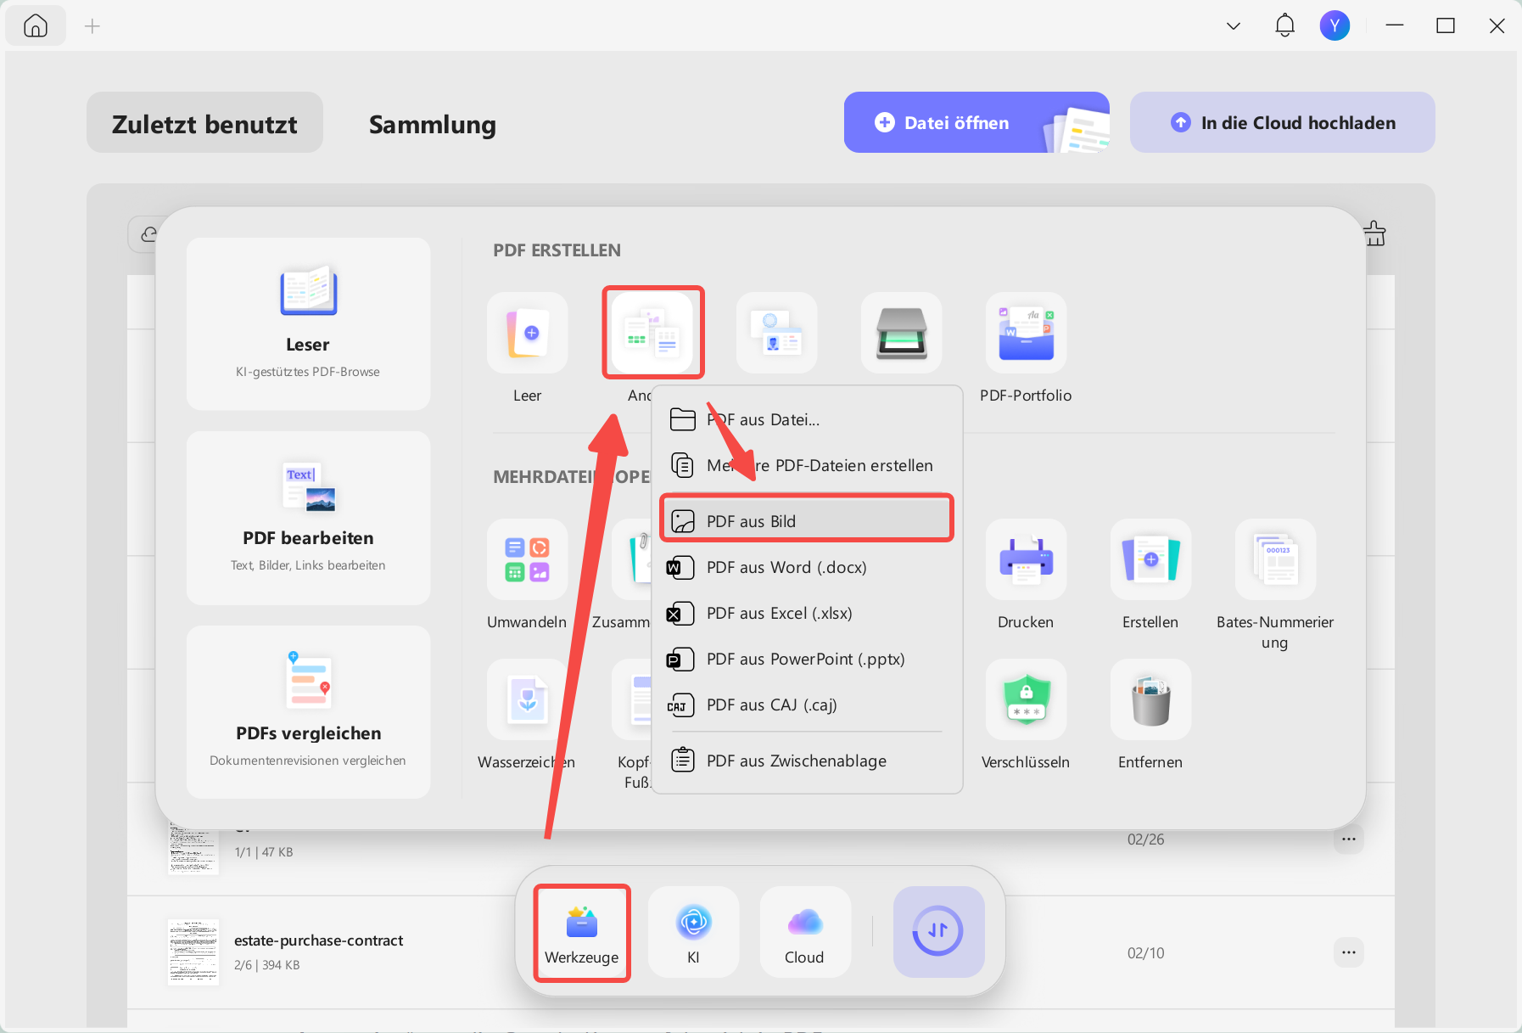Click the round sync arrows dock button
The image size is (1522, 1033).
[x=937, y=931]
